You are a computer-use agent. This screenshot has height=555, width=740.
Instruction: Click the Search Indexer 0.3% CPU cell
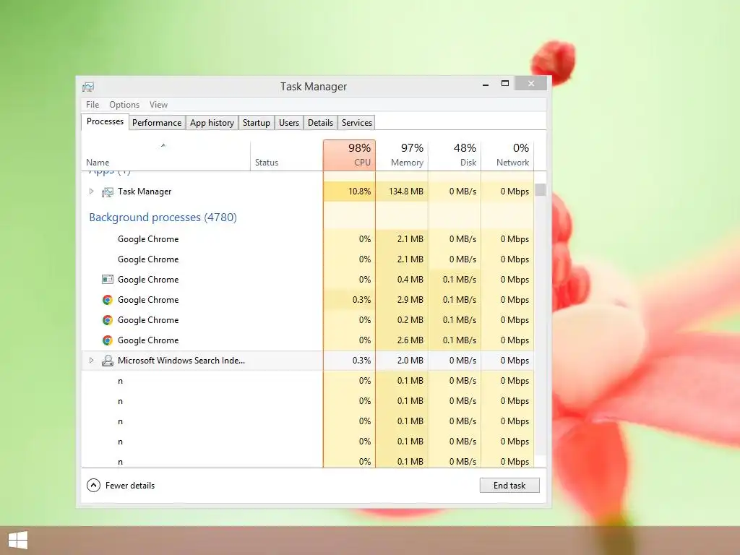coord(349,361)
